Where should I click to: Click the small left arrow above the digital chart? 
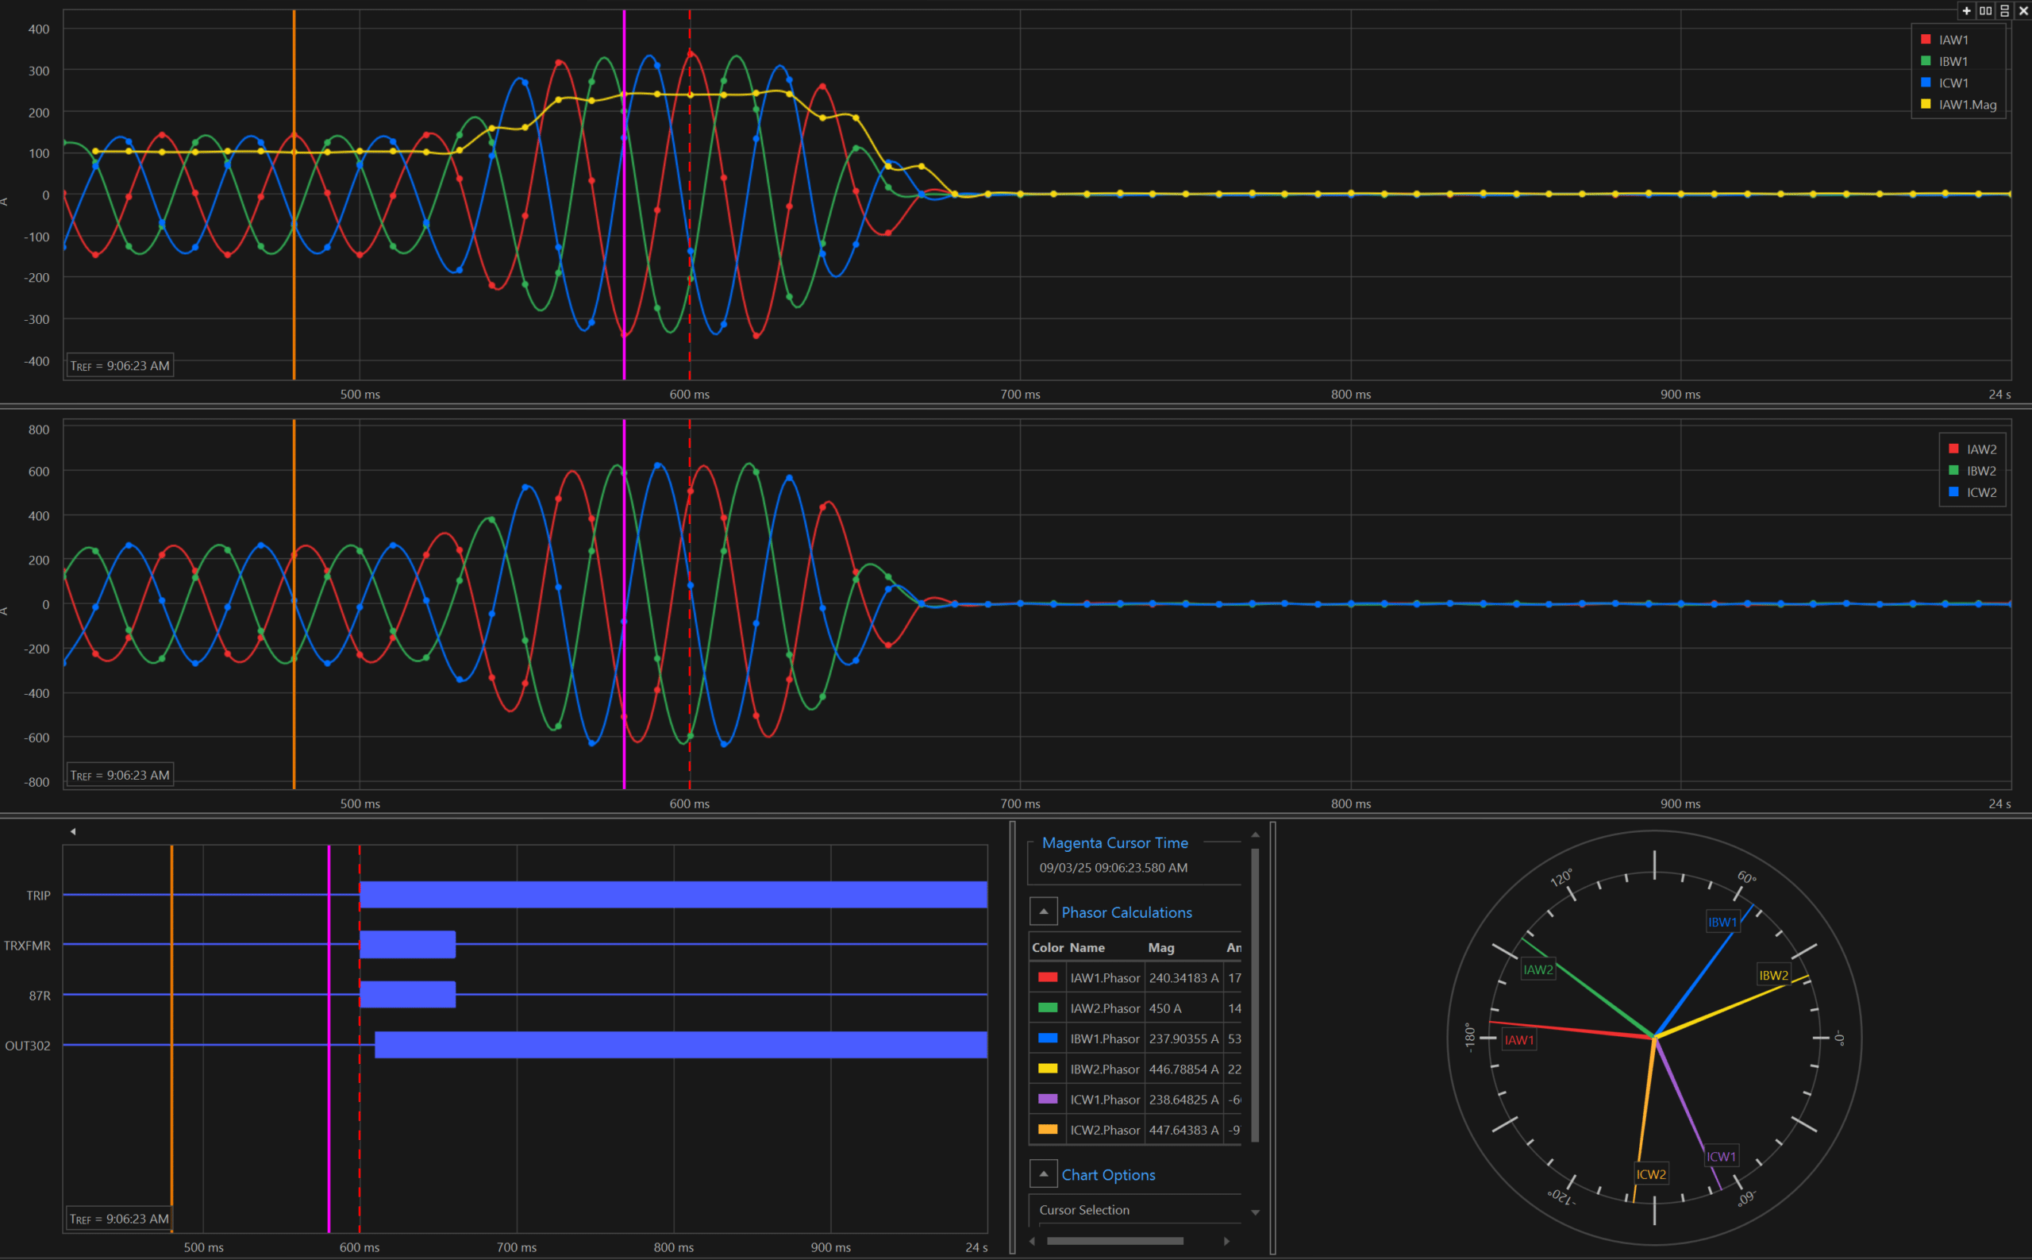click(x=73, y=832)
